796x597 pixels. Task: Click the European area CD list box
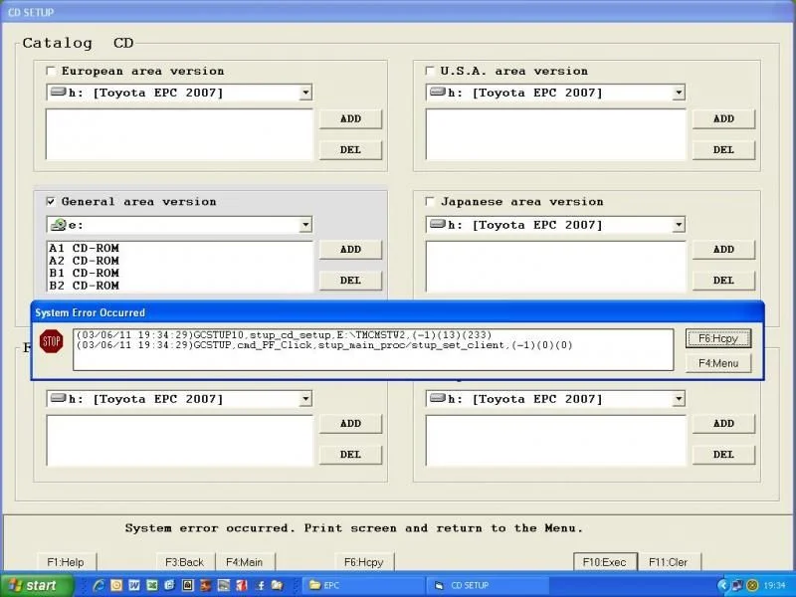coord(180,134)
